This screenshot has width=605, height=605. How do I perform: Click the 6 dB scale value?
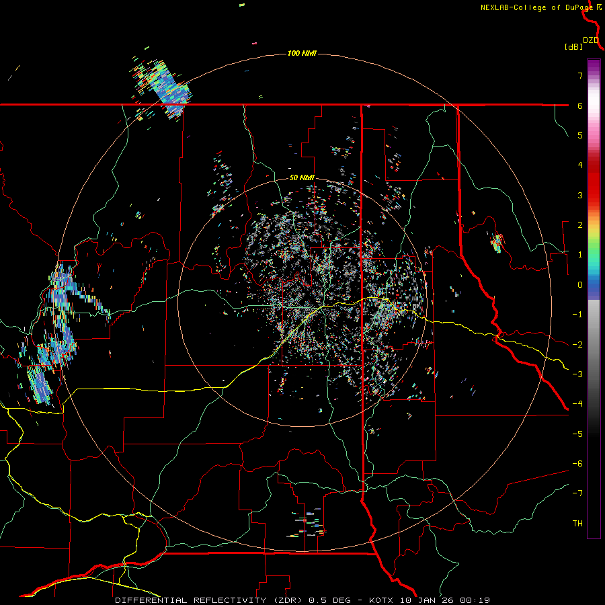click(580, 106)
